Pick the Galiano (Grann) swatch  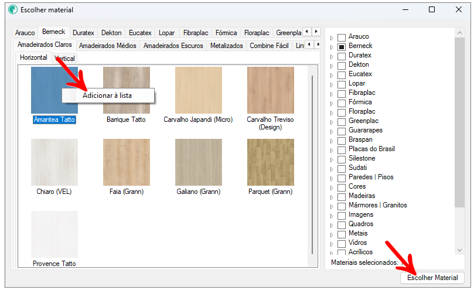click(x=199, y=162)
